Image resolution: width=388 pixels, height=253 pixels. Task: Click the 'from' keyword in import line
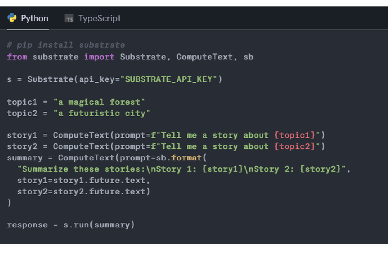(x=17, y=57)
